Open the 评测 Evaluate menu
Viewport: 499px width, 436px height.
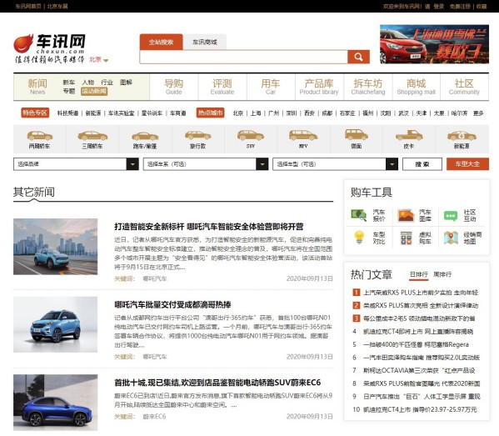pos(222,87)
